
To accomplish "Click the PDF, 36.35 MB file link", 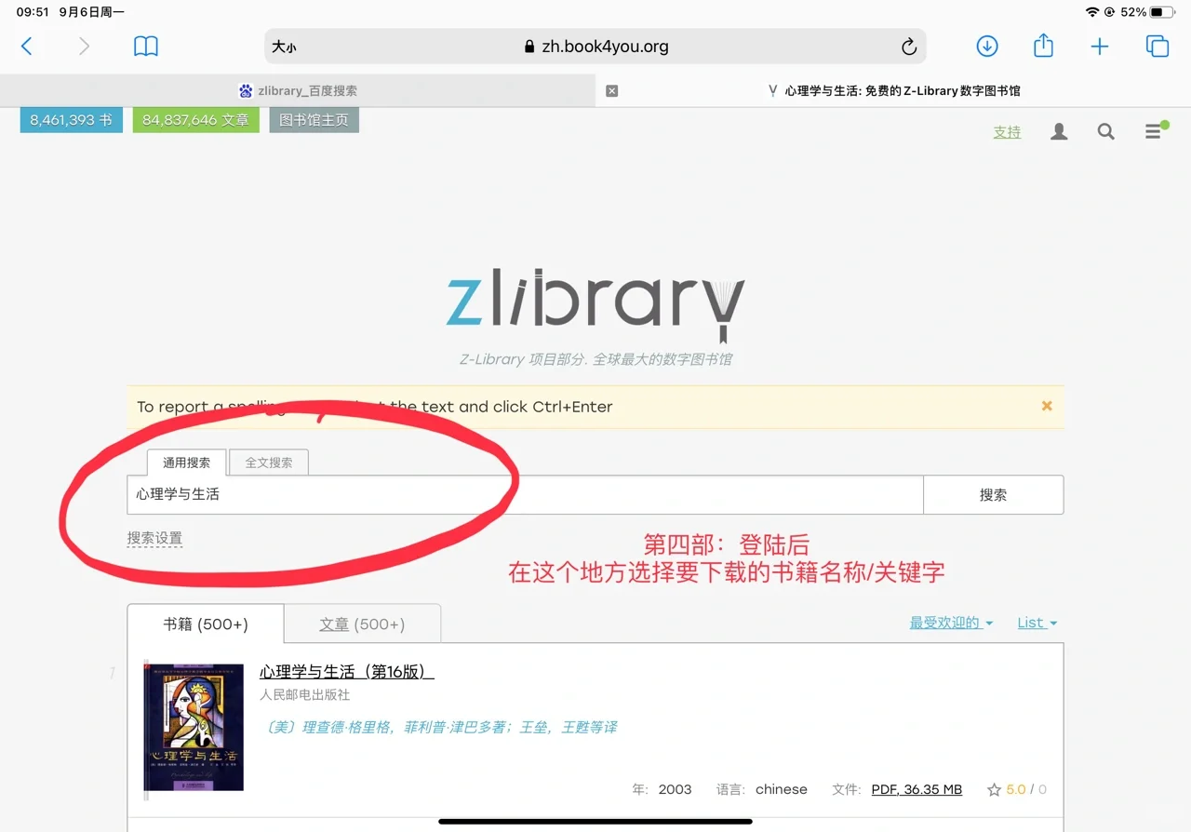I will pos(917,789).
